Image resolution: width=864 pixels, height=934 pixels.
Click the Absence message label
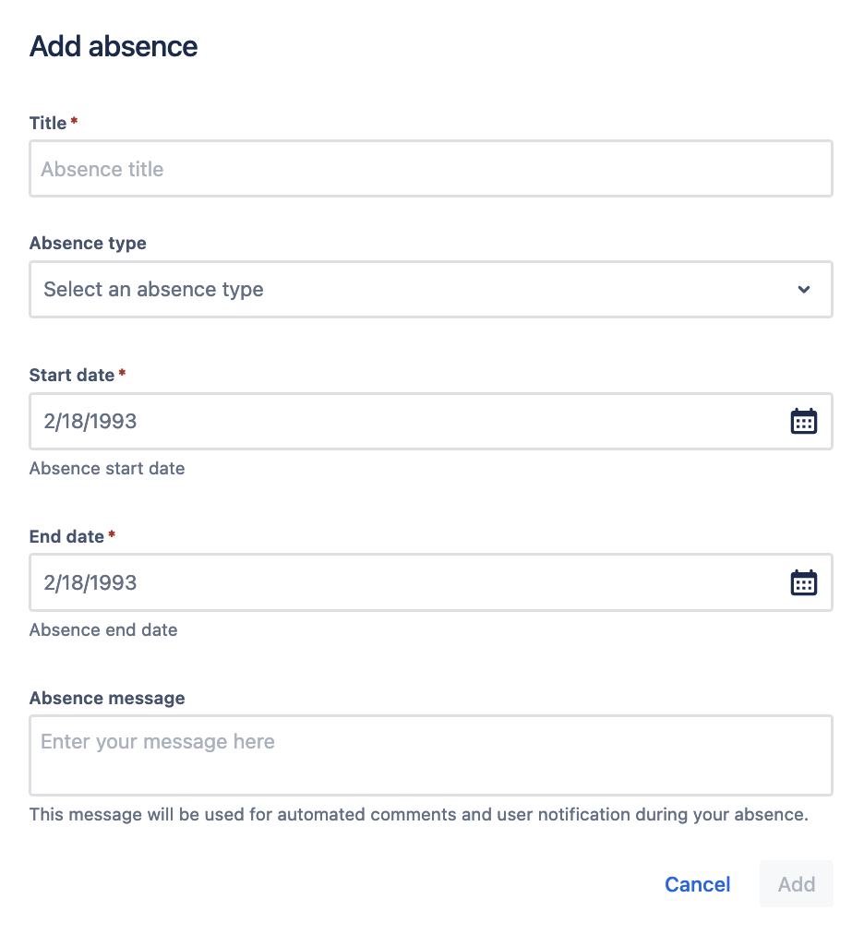107,699
